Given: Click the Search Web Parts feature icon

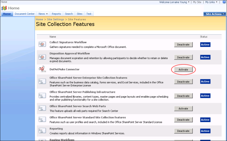Looking at the screenshot, I should point(42,108).
